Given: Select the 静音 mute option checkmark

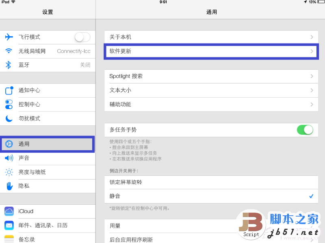Looking at the screenshot, I should tap(312, 196).
